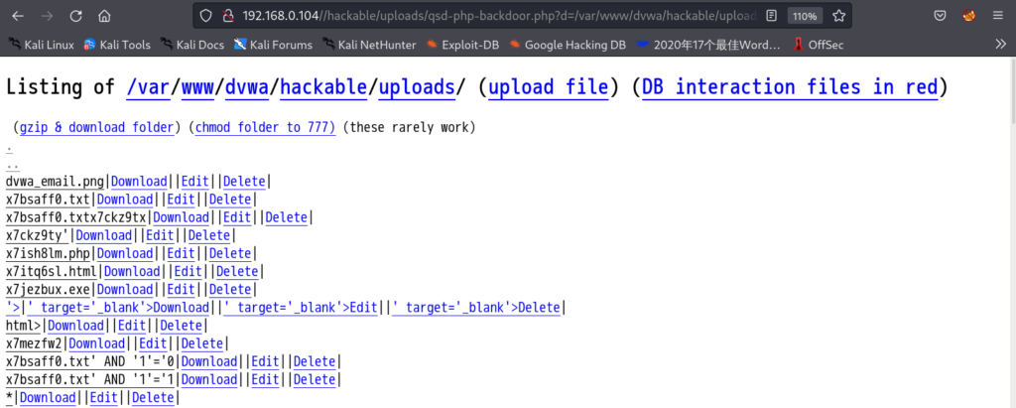Image resolution: width=1016 pixels, height=408 pixels.
Task: Open the dvwa_email.png file name
Action: click(x=55, y=182)
